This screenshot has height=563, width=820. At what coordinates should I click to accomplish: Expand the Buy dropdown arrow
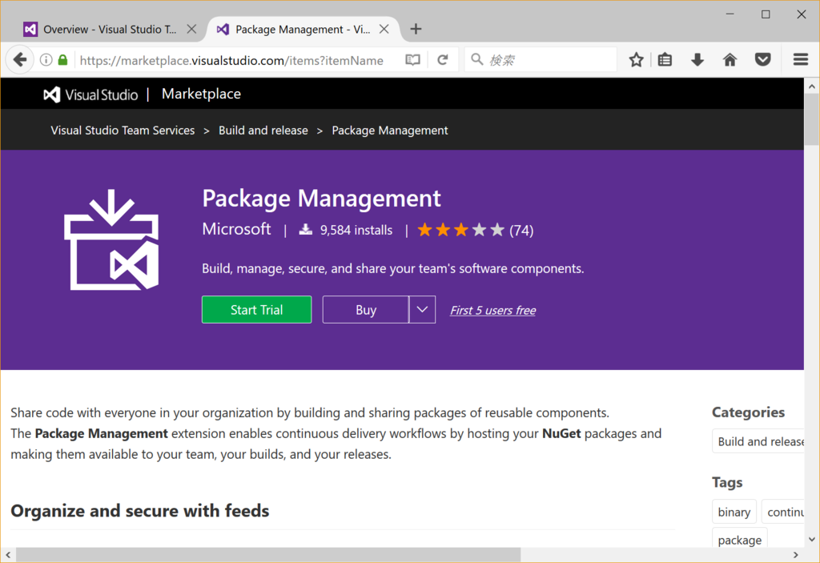422,310
